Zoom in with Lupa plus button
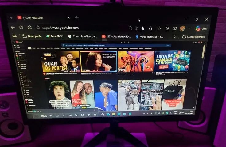226x147 pixels. [51, 116]
